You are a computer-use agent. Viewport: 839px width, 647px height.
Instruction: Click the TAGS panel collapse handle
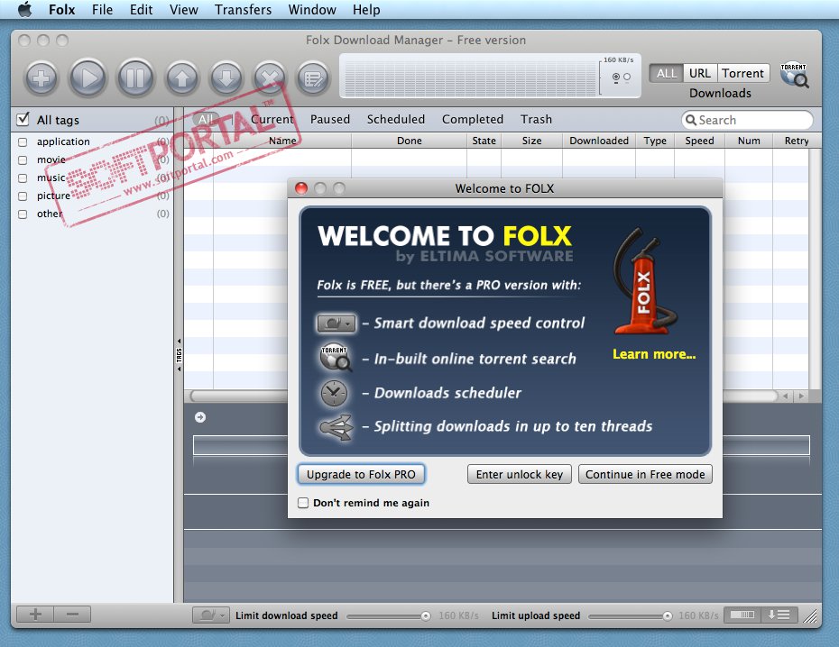(179, 355)
